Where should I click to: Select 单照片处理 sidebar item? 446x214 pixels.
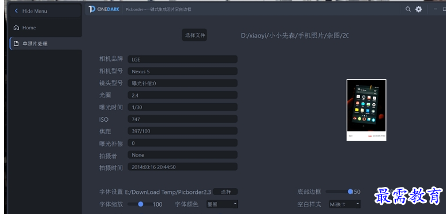pyautogui.click(x=46, y=44)
